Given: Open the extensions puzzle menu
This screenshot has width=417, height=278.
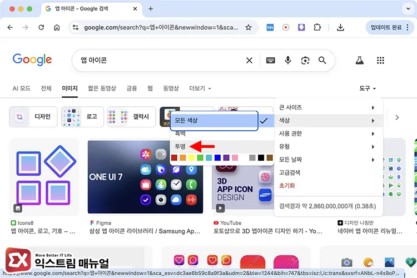Looking at the screenshot, I should [317, 27].
